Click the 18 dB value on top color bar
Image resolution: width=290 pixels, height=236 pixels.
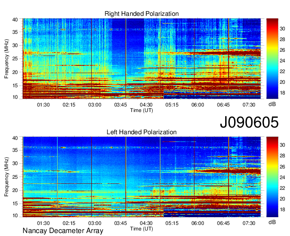pyautogui.click(x=282, y=93)
